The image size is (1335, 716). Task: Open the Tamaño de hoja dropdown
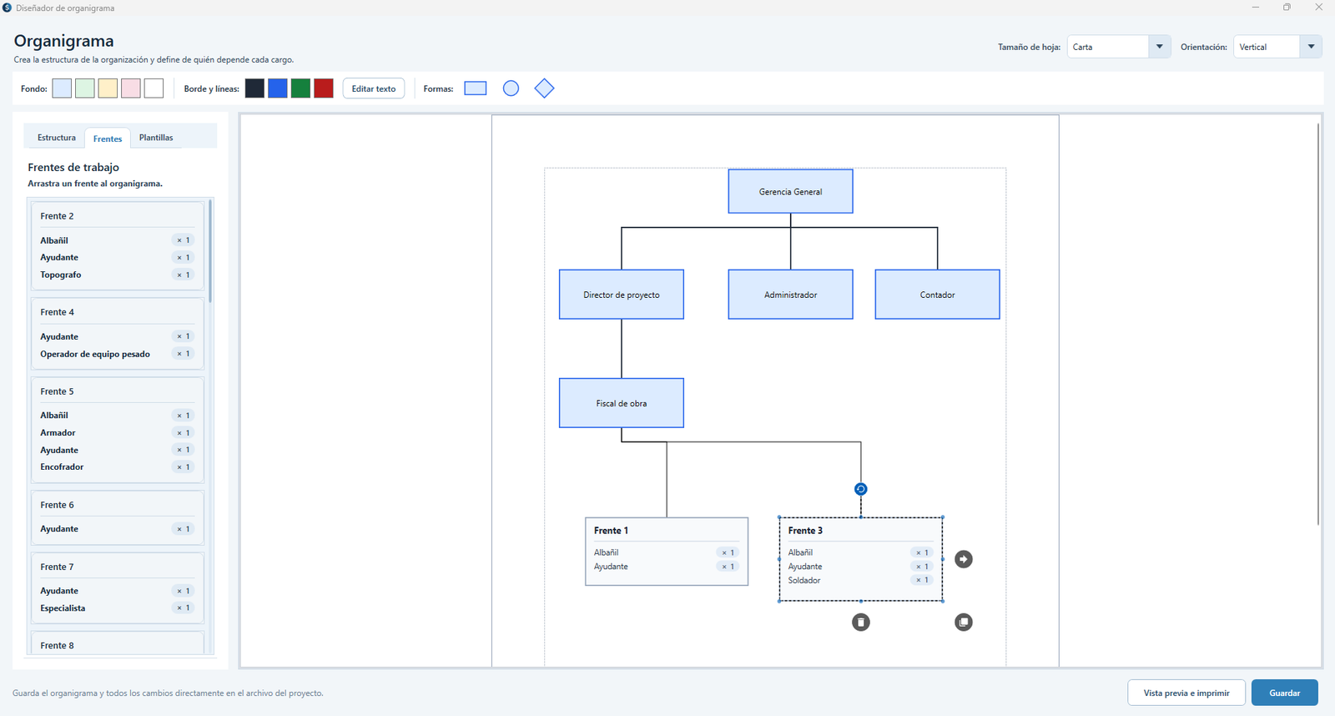1119,47
